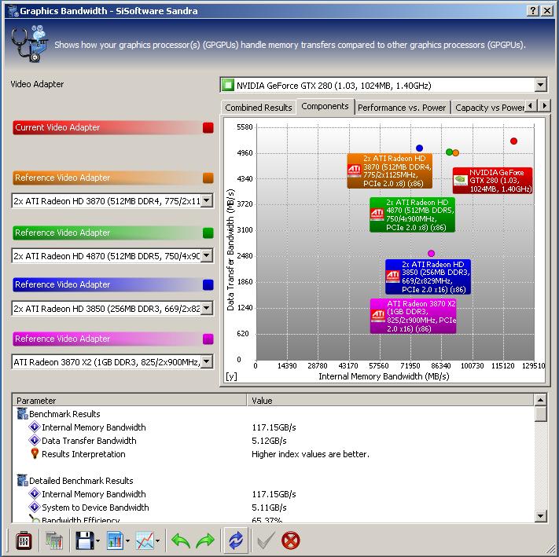559x557 pixels.
Task: Click the green Radeon HD 4870 chart label
Action: (x=413, y=214)
